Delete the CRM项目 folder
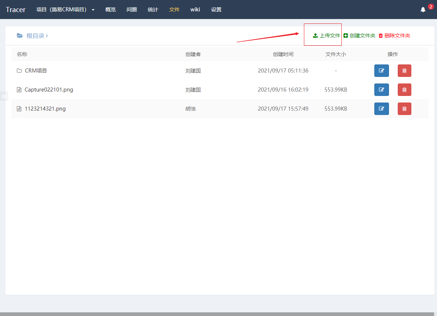 (x=404, y=71)
